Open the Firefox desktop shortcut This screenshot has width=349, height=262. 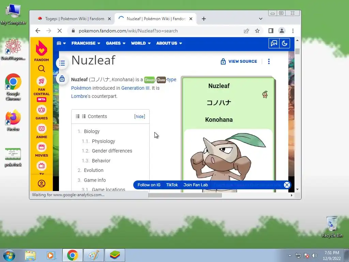tap(13, 120)
